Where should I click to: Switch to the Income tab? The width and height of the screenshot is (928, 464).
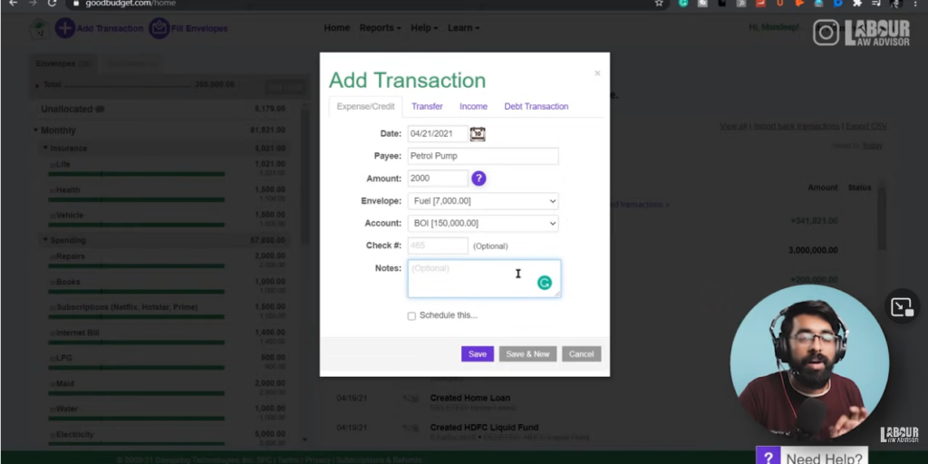coord(473,107)
